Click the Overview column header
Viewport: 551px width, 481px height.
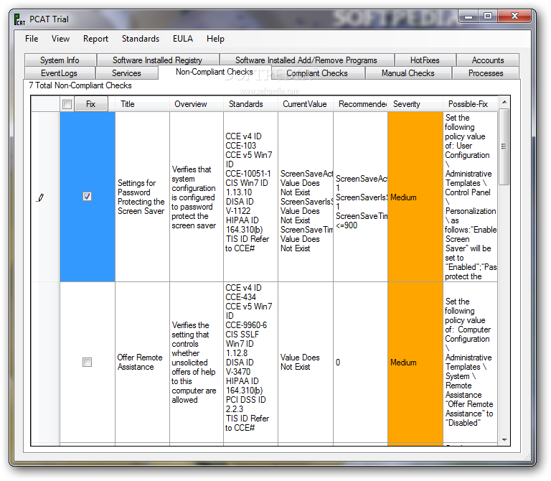click(197, 104)
